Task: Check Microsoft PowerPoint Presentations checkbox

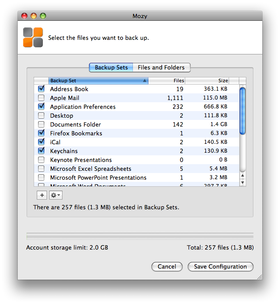Action: point(41,177)
